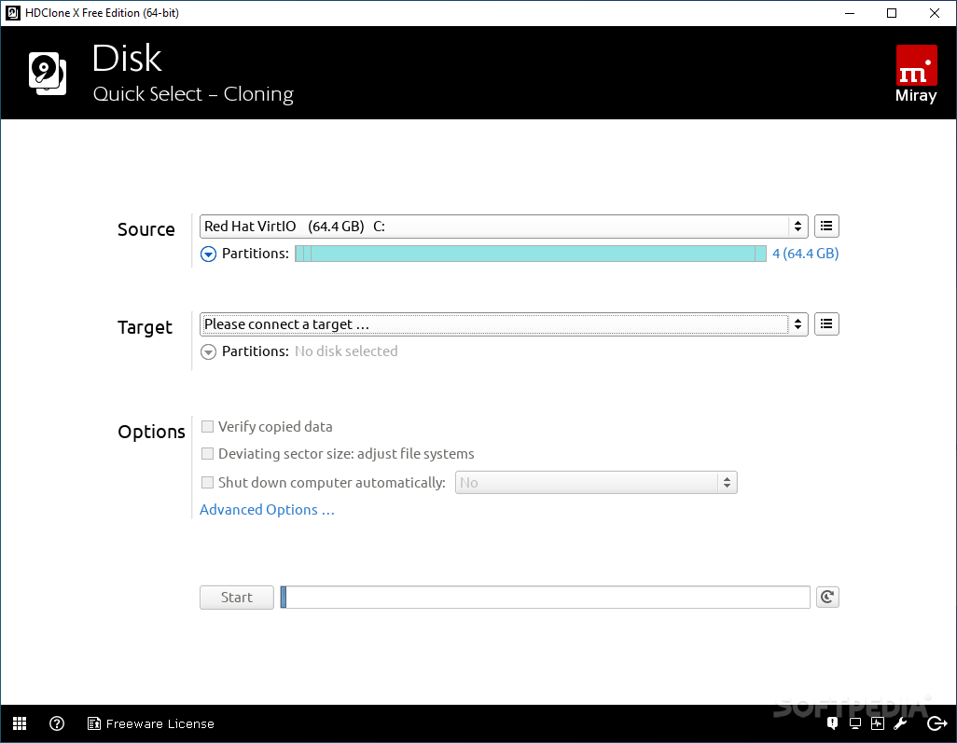Expand the Target Partitions details

pos(208,352)
